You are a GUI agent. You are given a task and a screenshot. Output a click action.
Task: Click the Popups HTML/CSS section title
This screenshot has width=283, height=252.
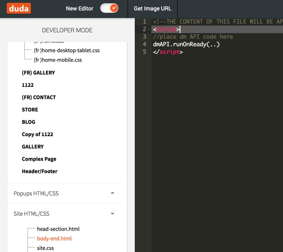pos(36,193)
